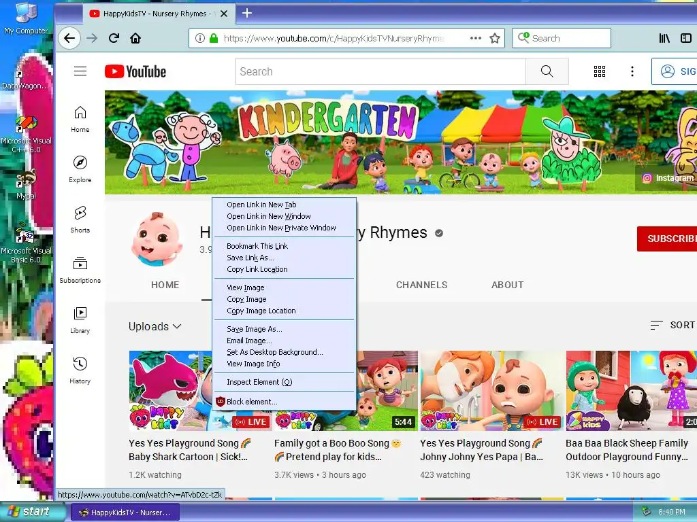Click the browser address bar URL
The image size is (697, 522).
pyautogui.click(x=334, y=38)
